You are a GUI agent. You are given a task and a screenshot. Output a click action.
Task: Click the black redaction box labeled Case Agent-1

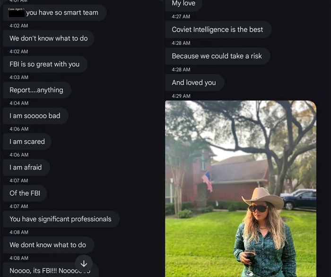[16, 13]
